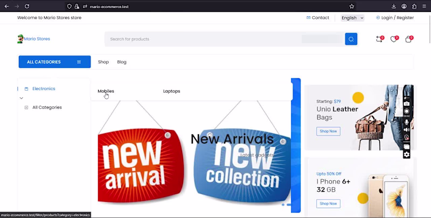Click the shield tracking protection icon
The image size is (431, 218).
(69, 6)
